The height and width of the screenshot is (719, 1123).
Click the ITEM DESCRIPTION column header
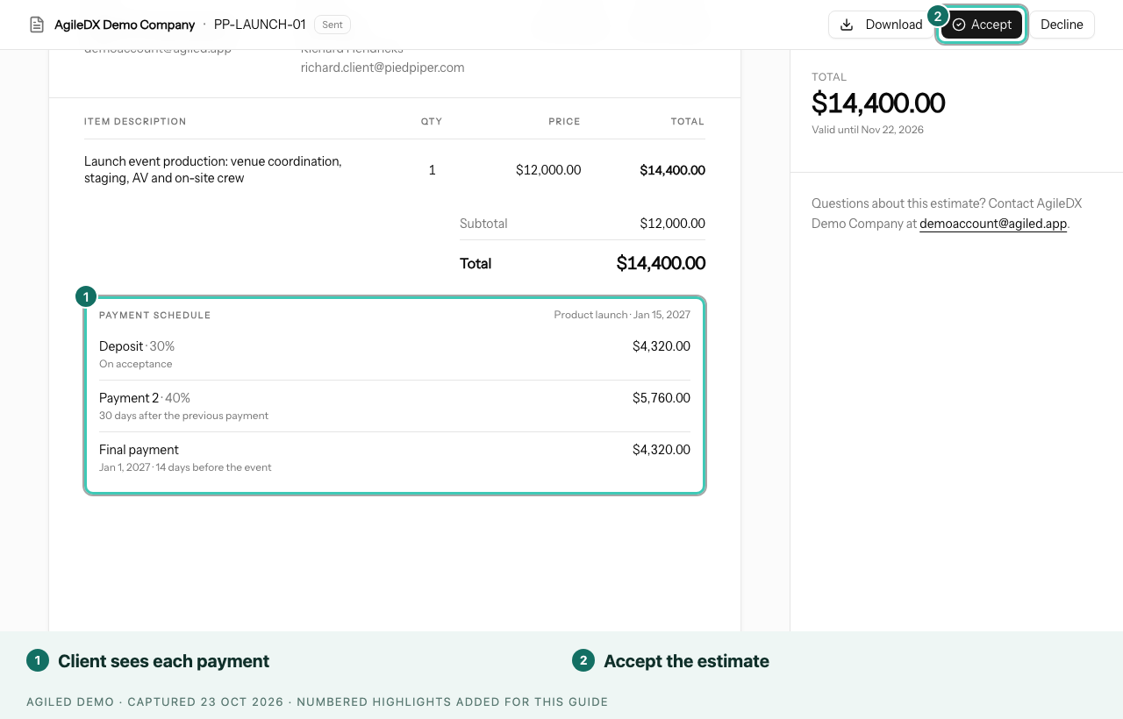[135, 122]
